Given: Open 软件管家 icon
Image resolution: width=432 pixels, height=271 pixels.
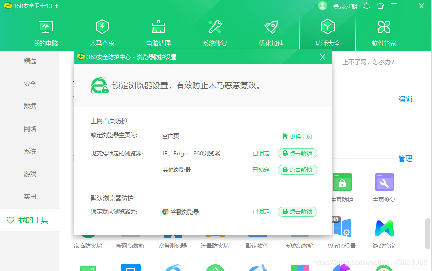Looking at the screenshot, I should [384, 27].
